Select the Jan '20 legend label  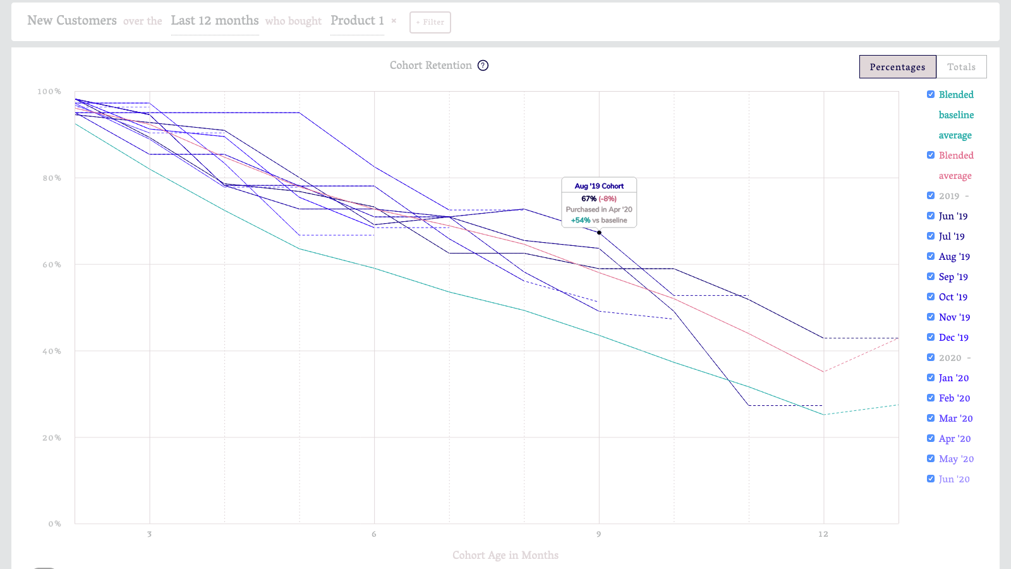coord(953,378)
